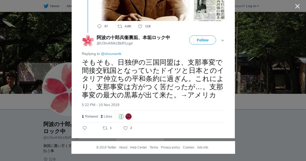Click the Twitter bird Home icon
306x161 pixels.
tap(46, 6)
